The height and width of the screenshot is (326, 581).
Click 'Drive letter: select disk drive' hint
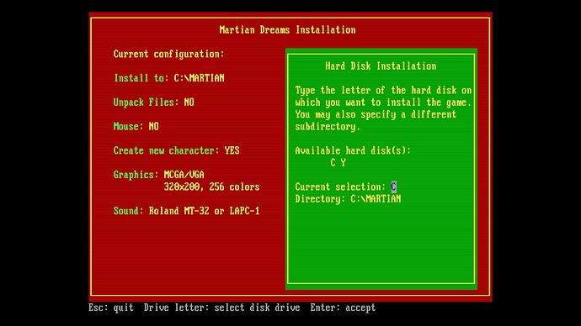click(x=222, y=308)
